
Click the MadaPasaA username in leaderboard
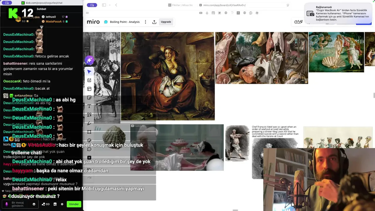pos(54,21)
